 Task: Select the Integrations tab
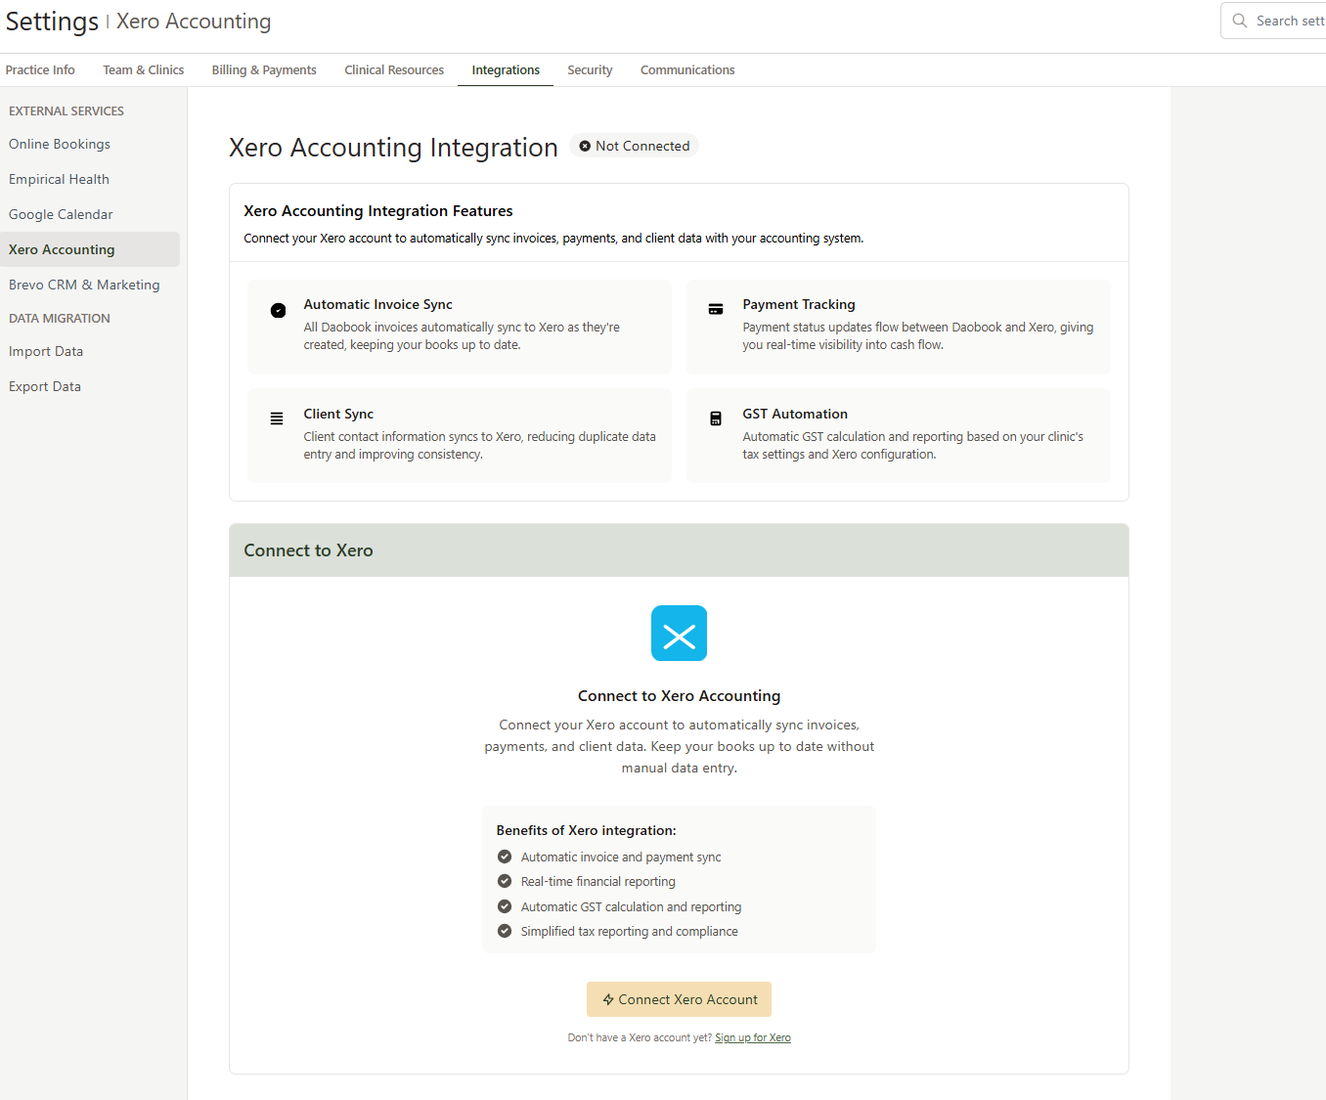506,70
